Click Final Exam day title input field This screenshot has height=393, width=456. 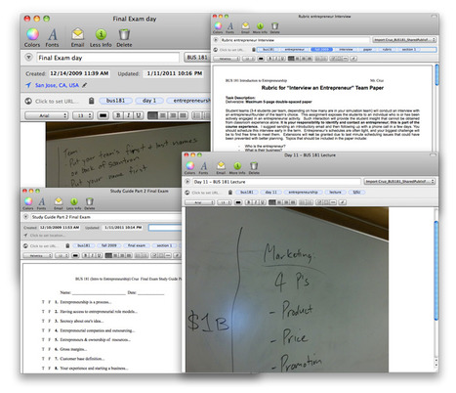(x=107, y=58)
